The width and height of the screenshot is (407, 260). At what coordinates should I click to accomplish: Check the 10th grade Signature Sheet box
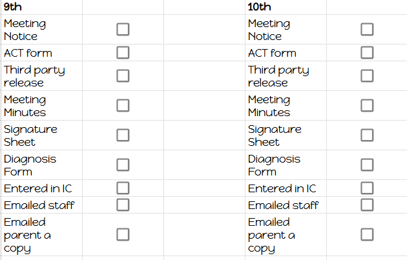click(x=367, y=135)
